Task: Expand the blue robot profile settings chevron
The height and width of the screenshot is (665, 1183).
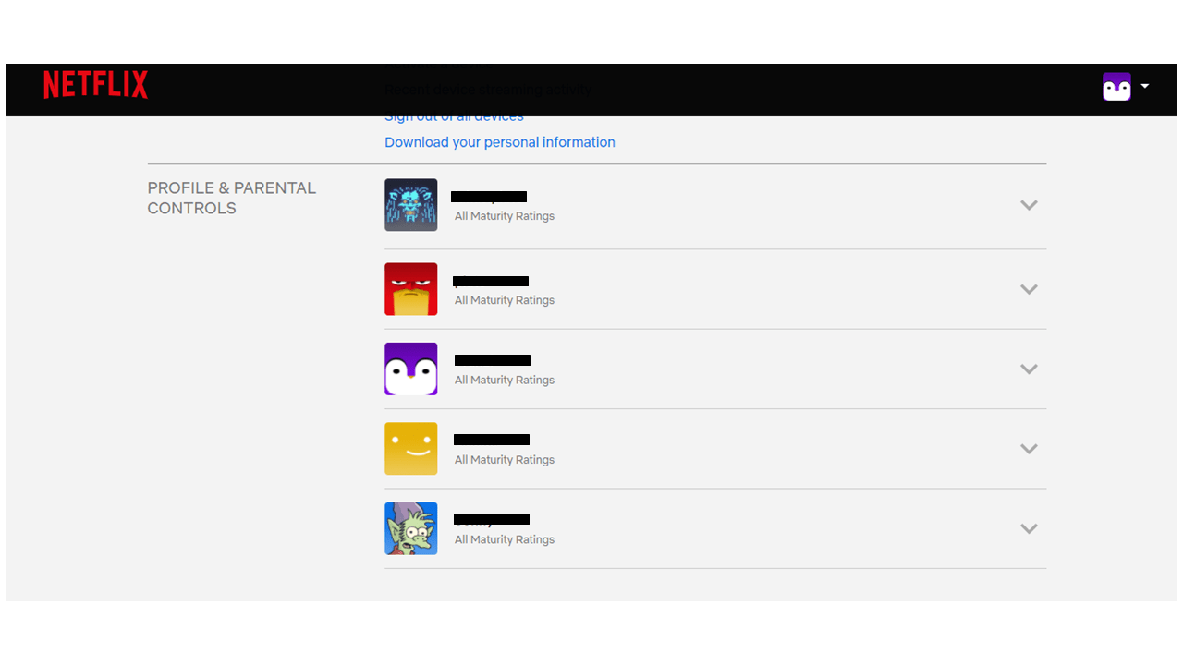Action: pyautogui.click(x=1029, y=205)
